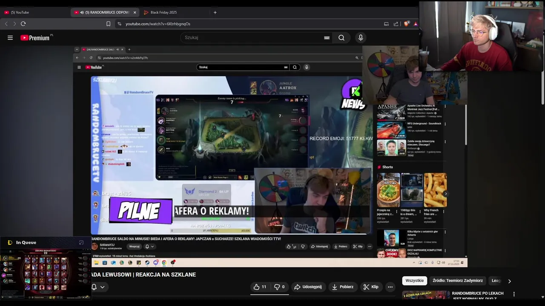Open Why French fries Short thumbnail
This screenshot has height=306, width=545.
pyautogui.click(x=435, y=190)
